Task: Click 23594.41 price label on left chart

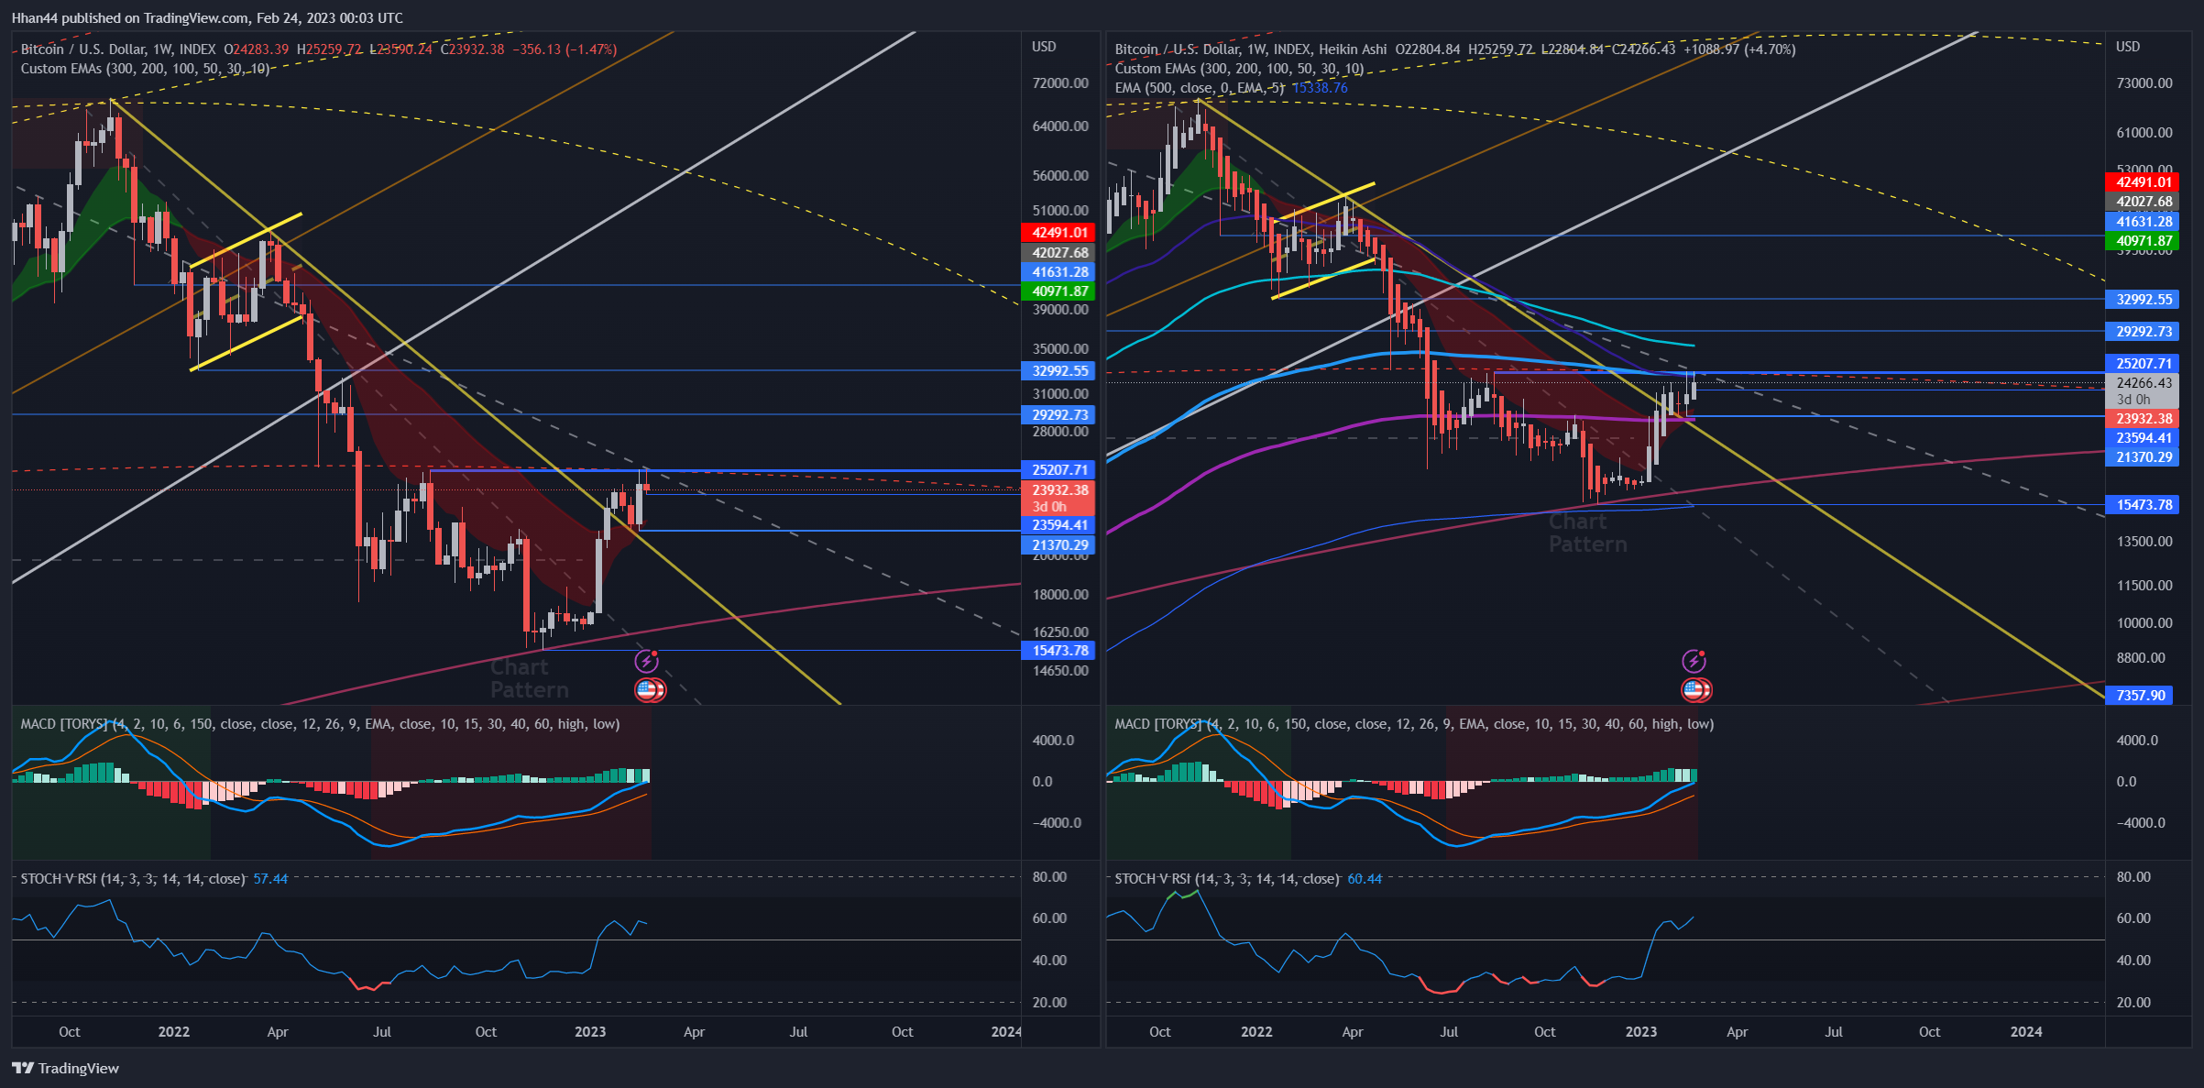Action: 1058,525
